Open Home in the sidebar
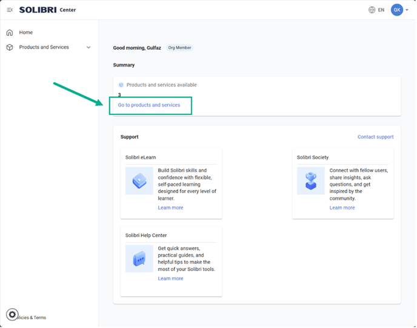 (x=26, y=33)
